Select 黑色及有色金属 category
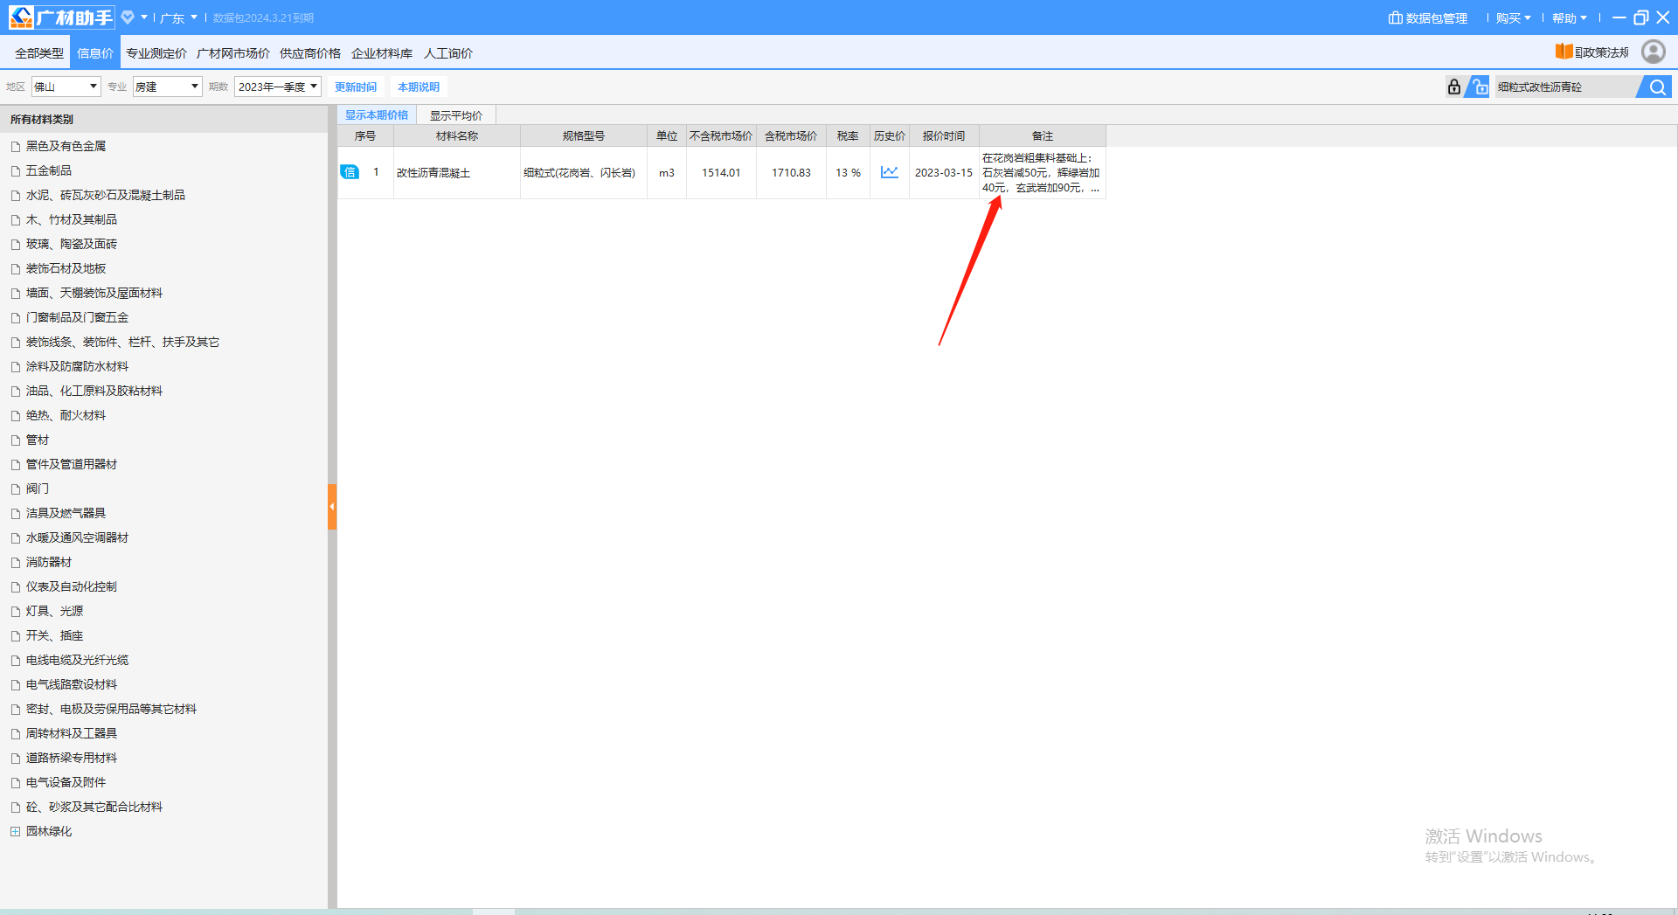Viewport: 1678px width, 915px height. [66, 146]
